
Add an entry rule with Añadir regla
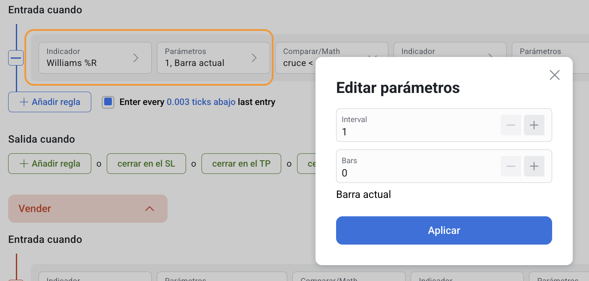50,102
